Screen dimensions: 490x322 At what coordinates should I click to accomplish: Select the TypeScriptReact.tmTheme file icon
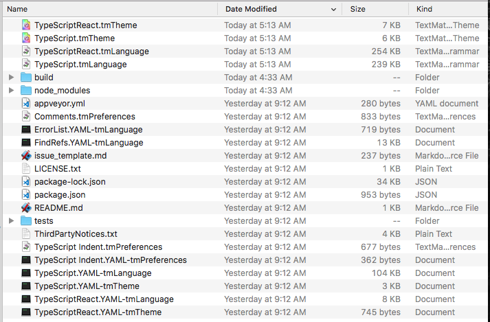click(26, 25)
